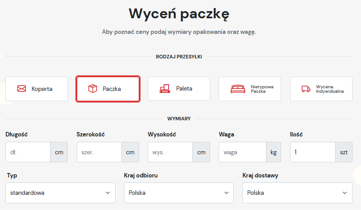Select the Koperta shipment type
361x210 pixels.
tap(37, 89)
